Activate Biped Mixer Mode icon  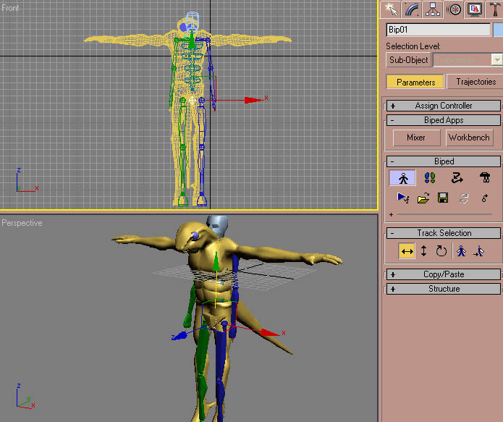(484, 177)
